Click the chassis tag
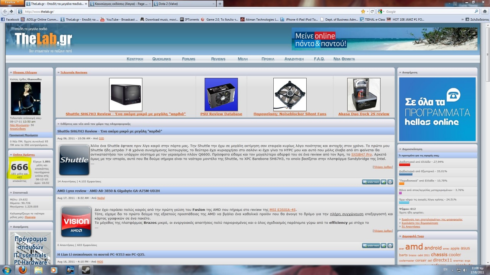 [x=439, y=254]
